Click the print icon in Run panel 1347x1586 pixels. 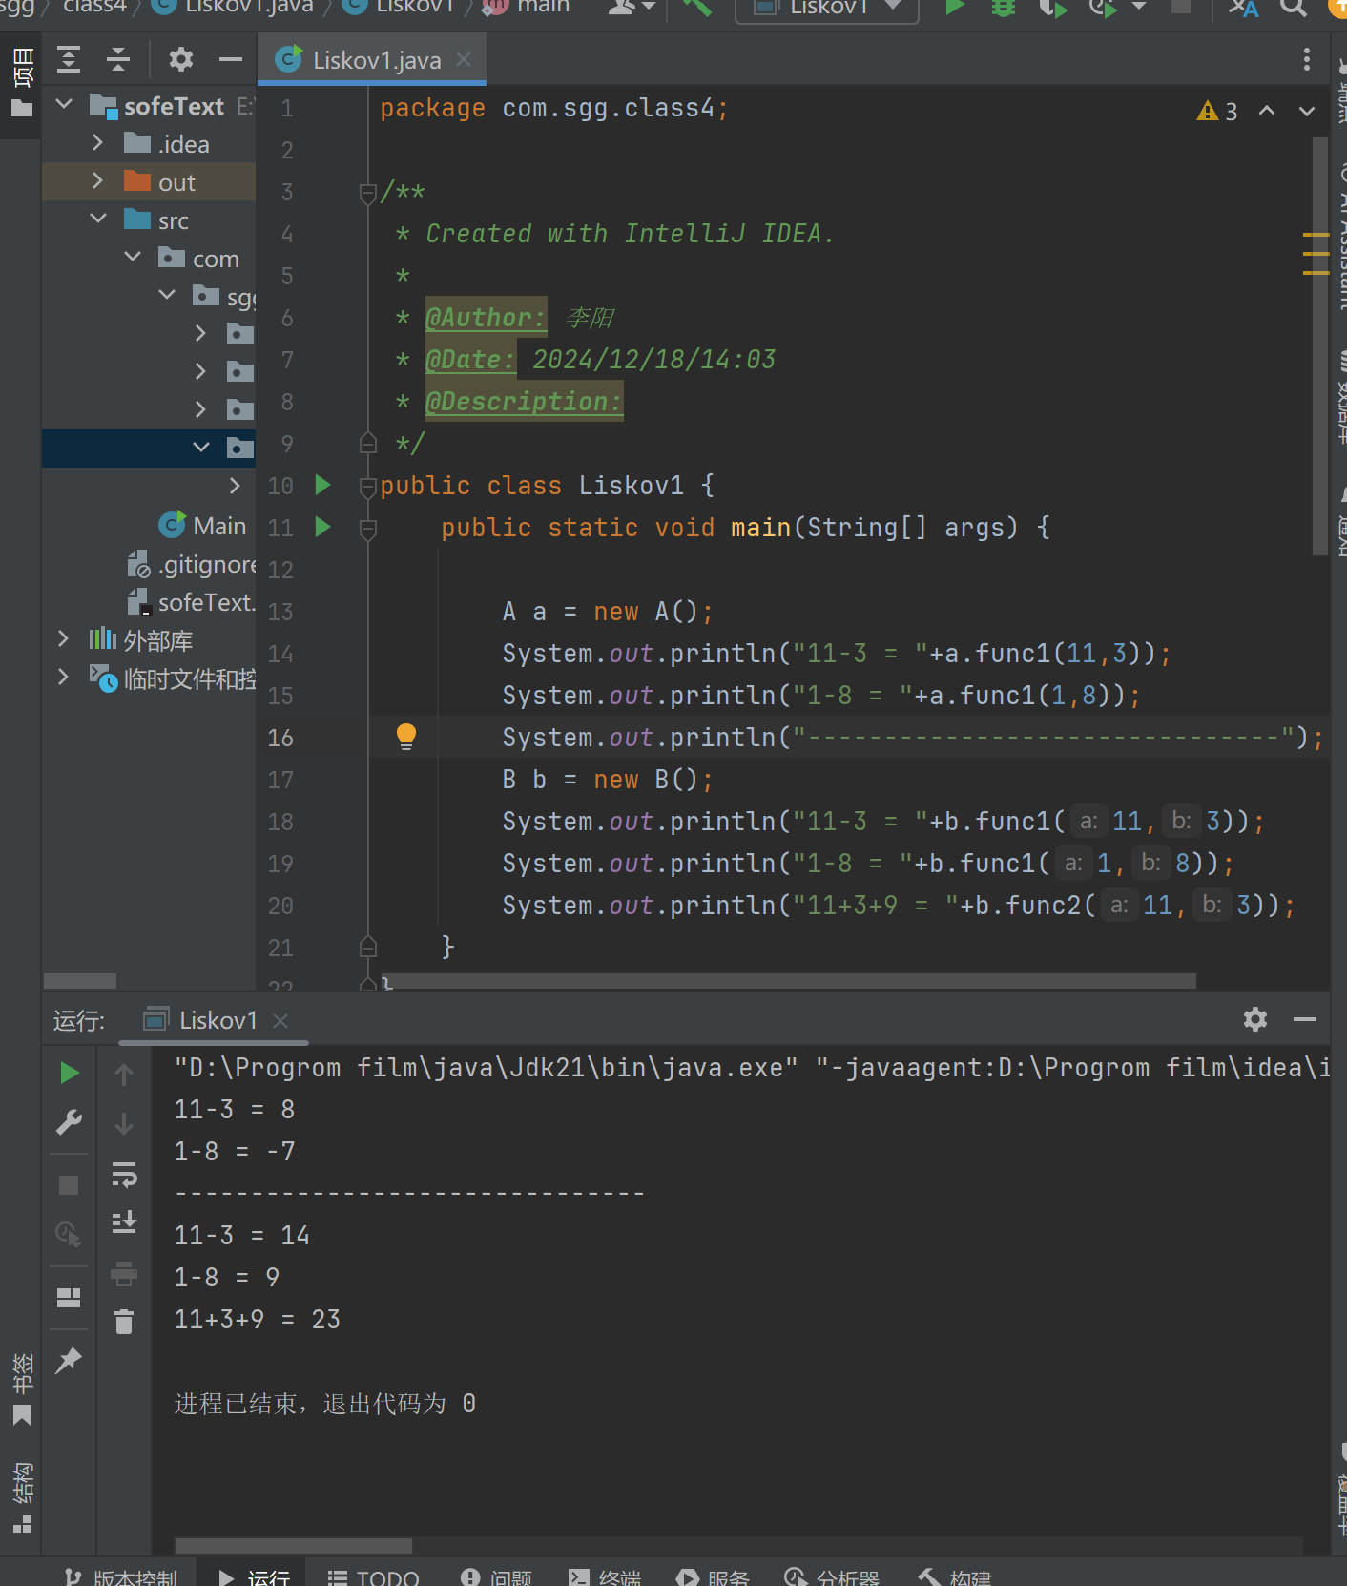tap(124, 1273)
